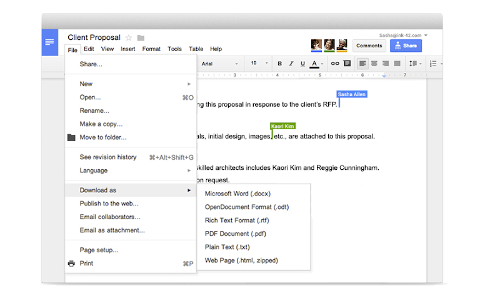
Task: Open the Help menu
Action: (x=216, y=49)
